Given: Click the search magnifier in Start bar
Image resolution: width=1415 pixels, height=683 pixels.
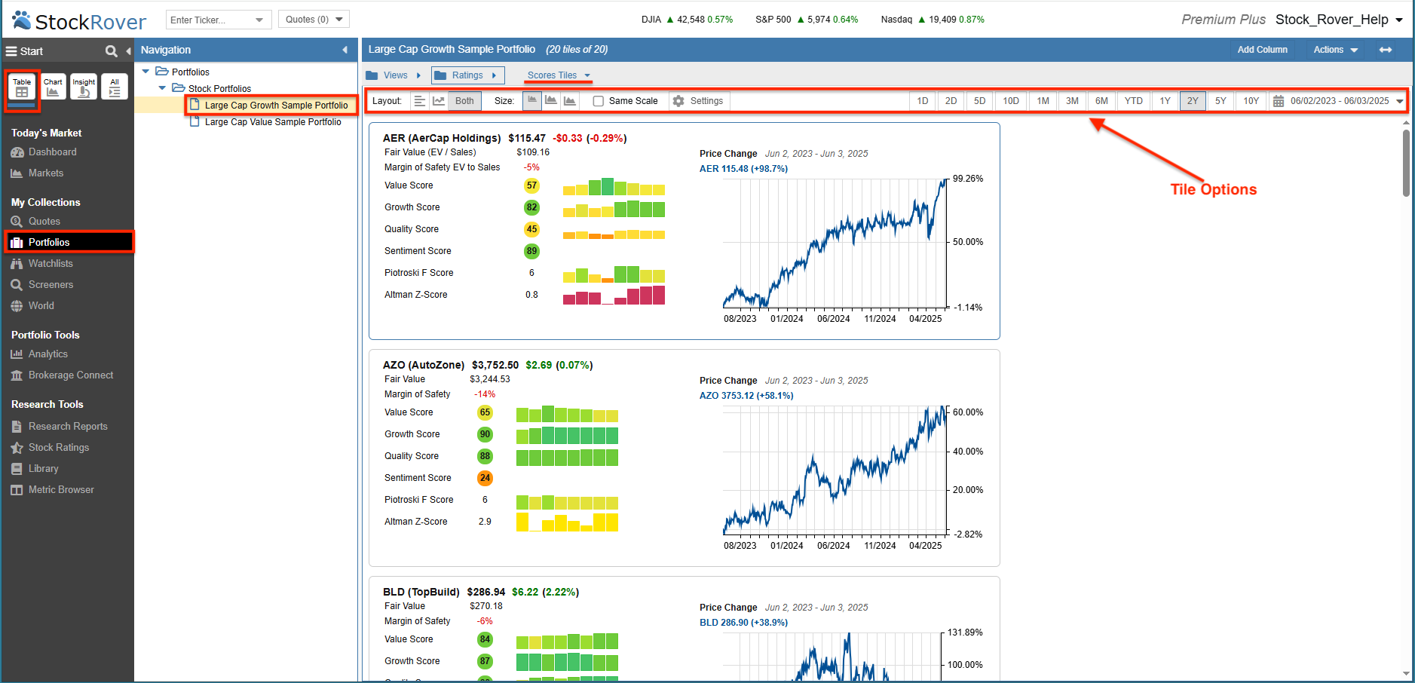Looking at the screenshot, I should 112,51.
